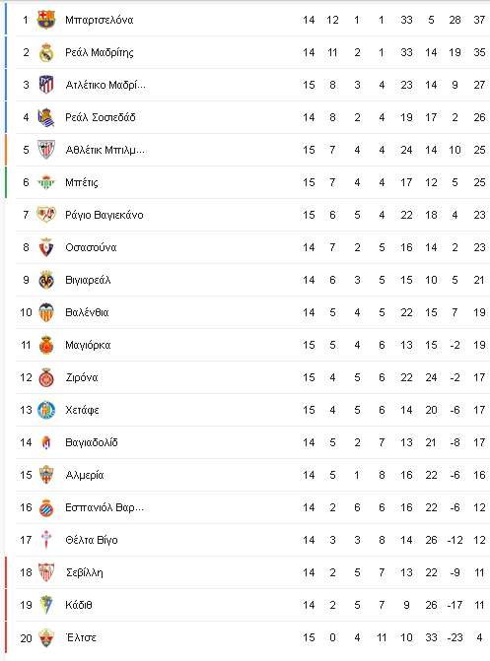This screenshot has height=661, width=490.
Task: Select the Αλμερία team name
Action: [x=85, y=475]
